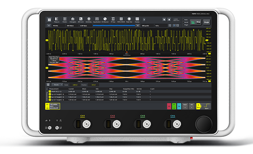Click the 90 GHz bandwidth field

[59, 26]
